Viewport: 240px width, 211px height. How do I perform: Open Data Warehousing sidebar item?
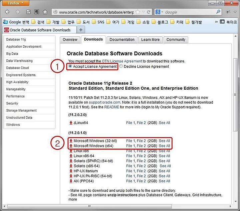point(29,61)
